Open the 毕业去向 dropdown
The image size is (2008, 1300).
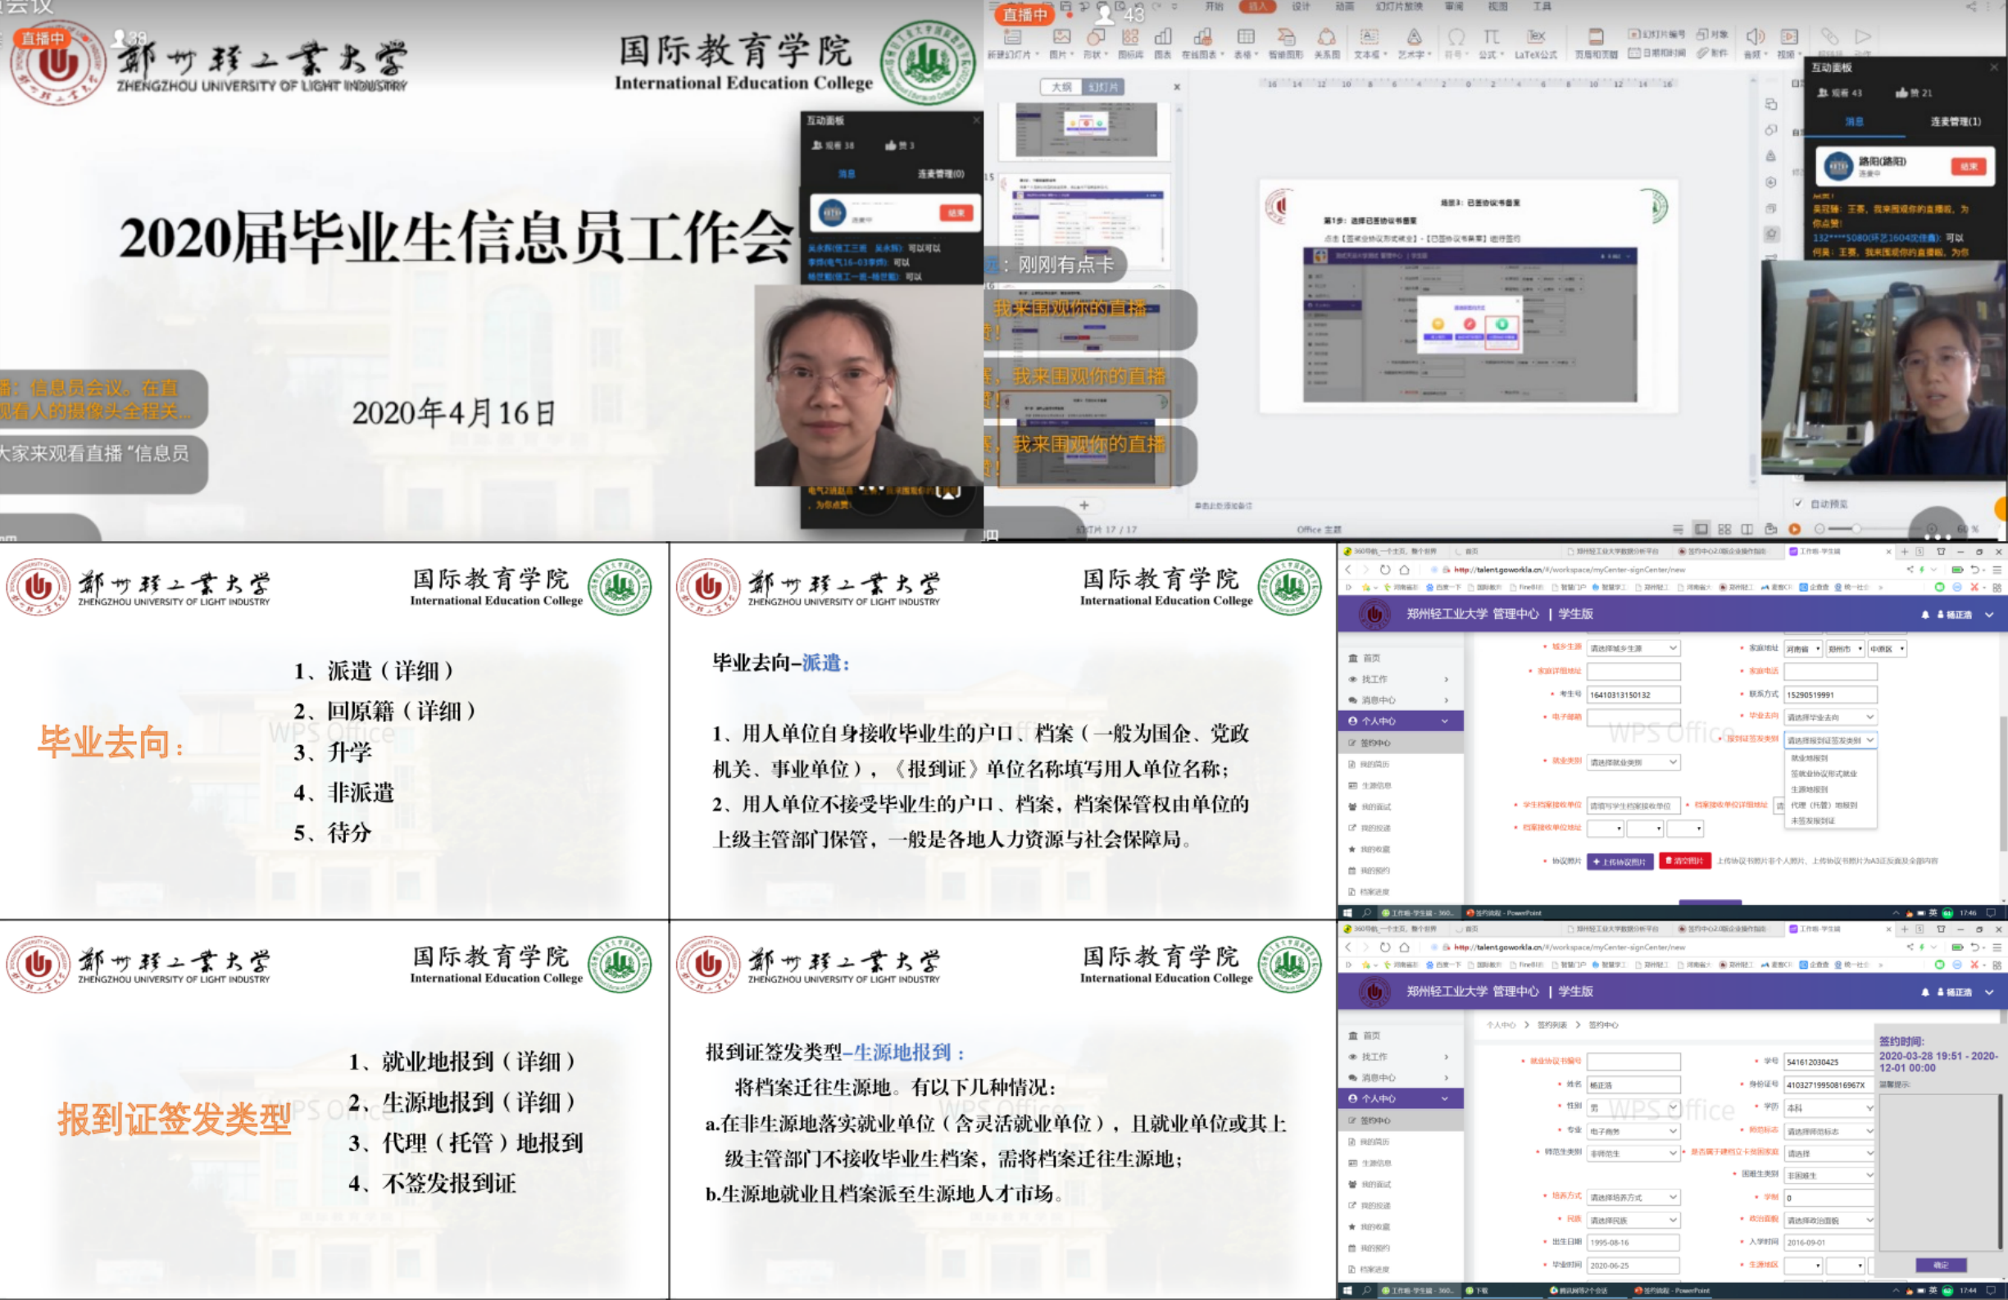click(1830, 717)
